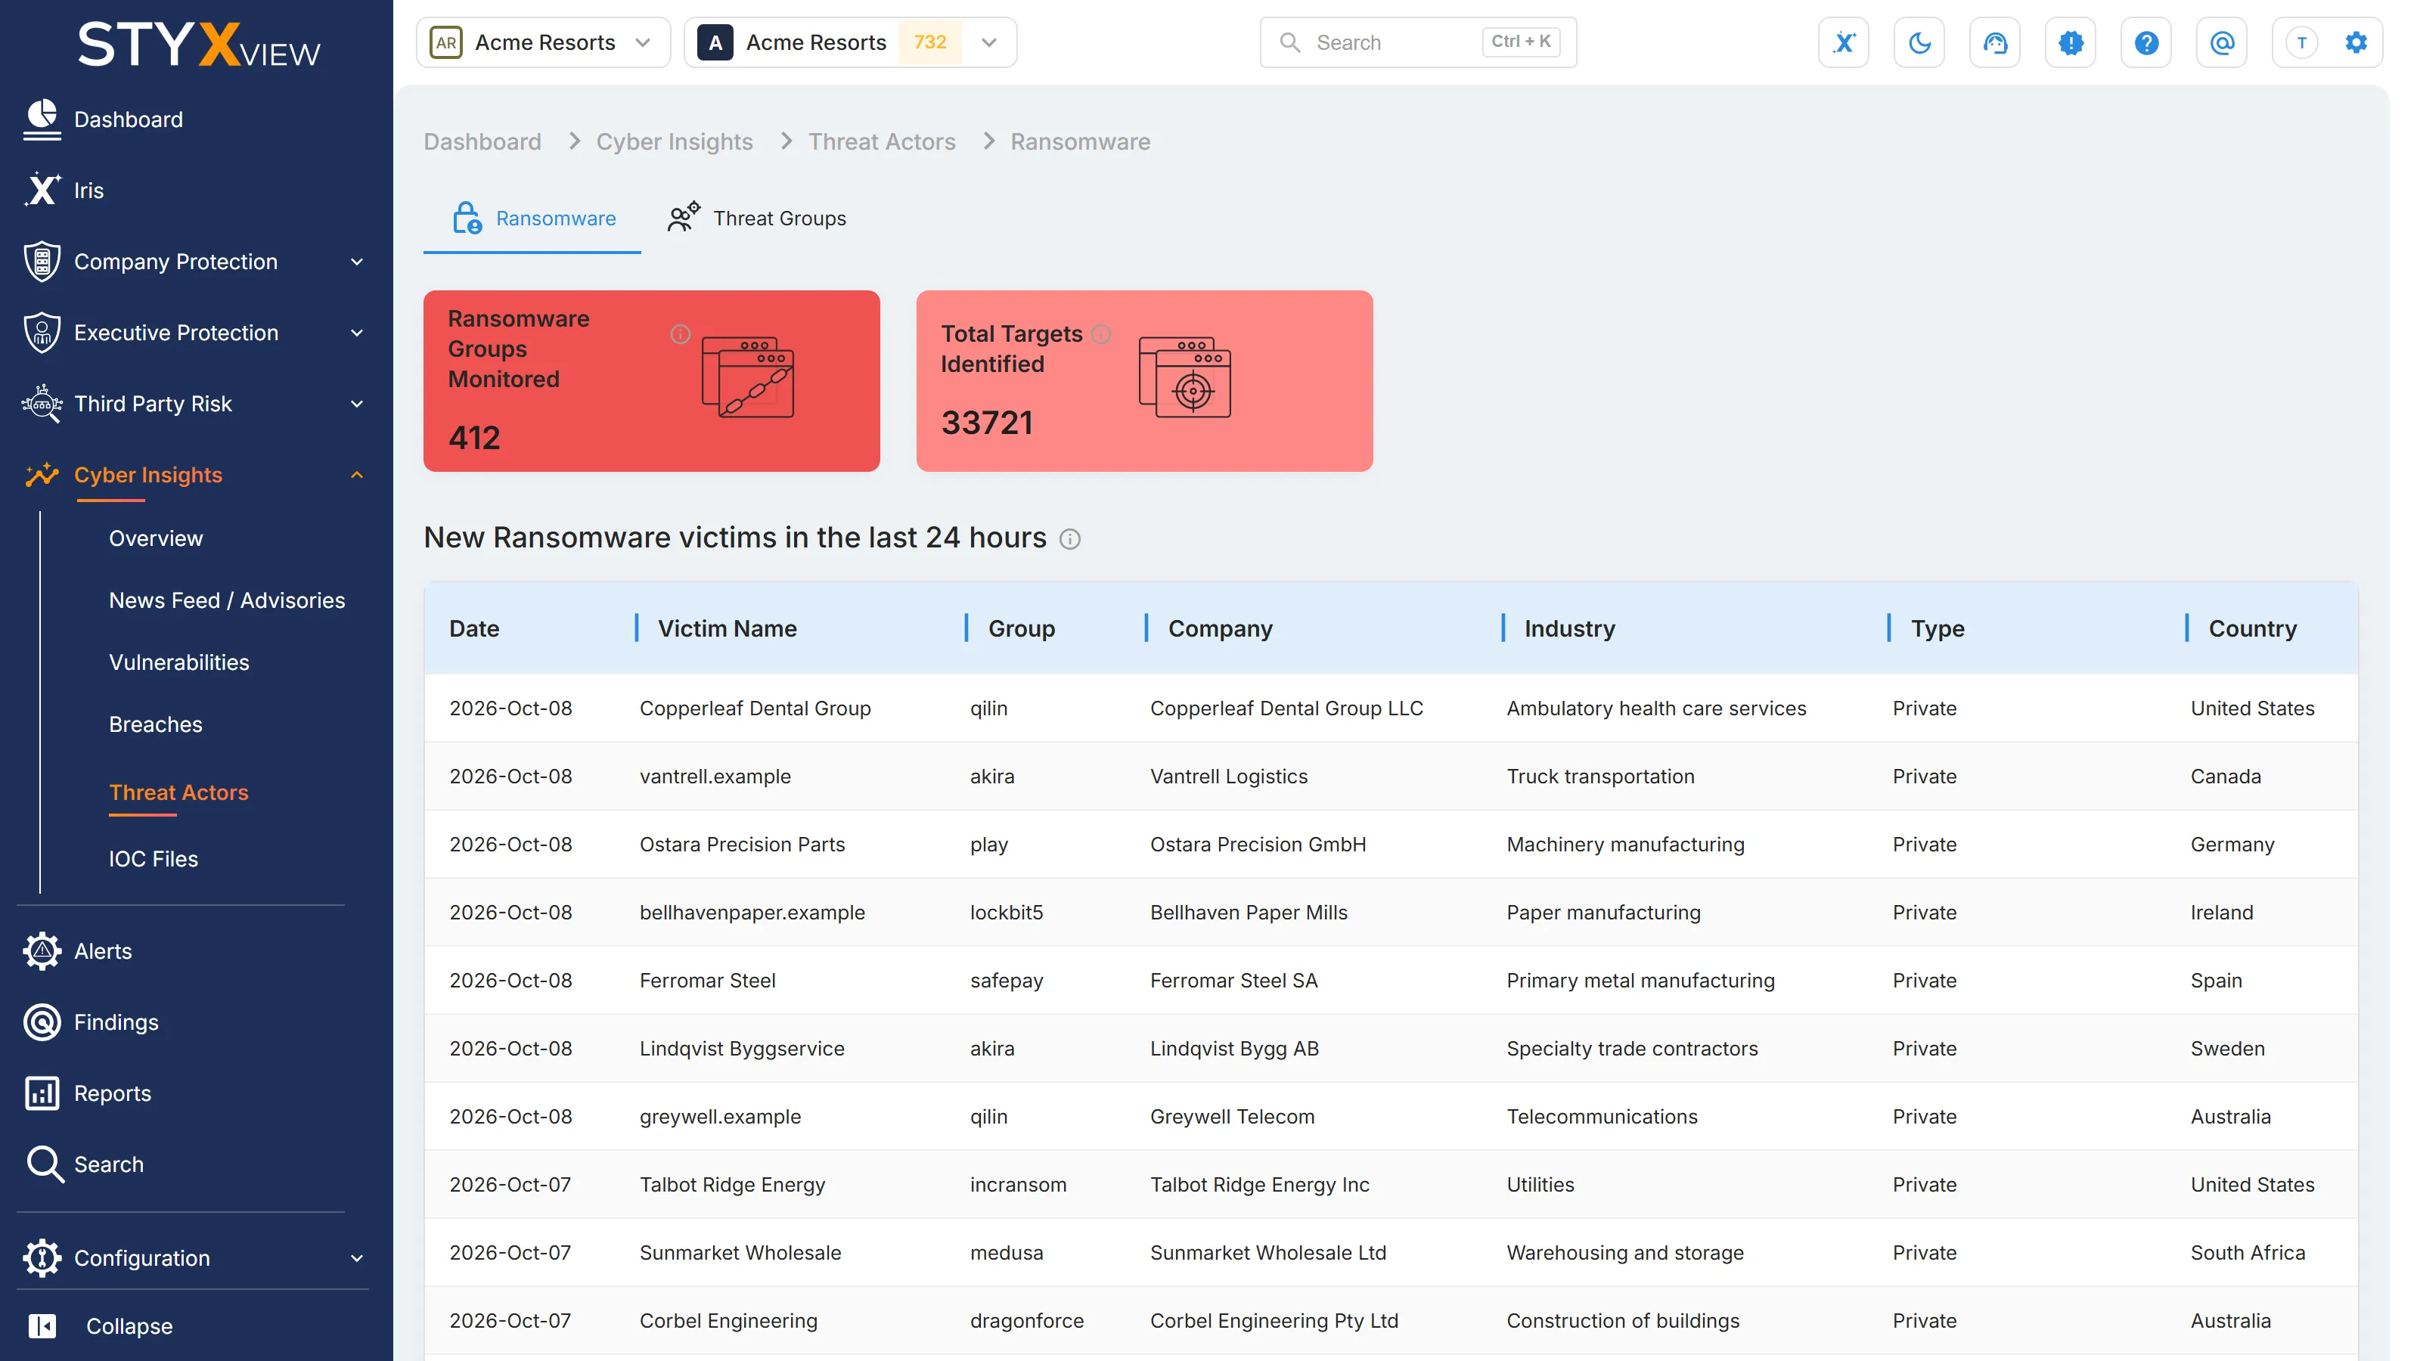
Task: Open the alert badge notifications icon
Action: click(x=2071, y=42)
